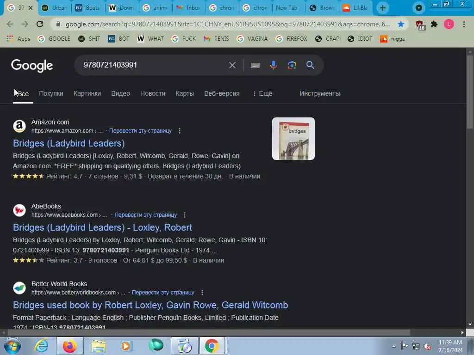Open the on-screen keyboard input tool

pyautogui.click(x=255, y=65)
